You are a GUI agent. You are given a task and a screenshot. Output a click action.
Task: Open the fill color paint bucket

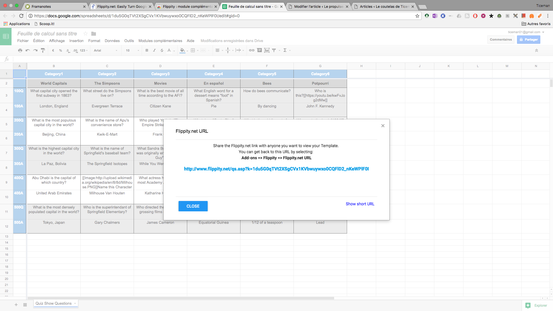coord(182,50)
